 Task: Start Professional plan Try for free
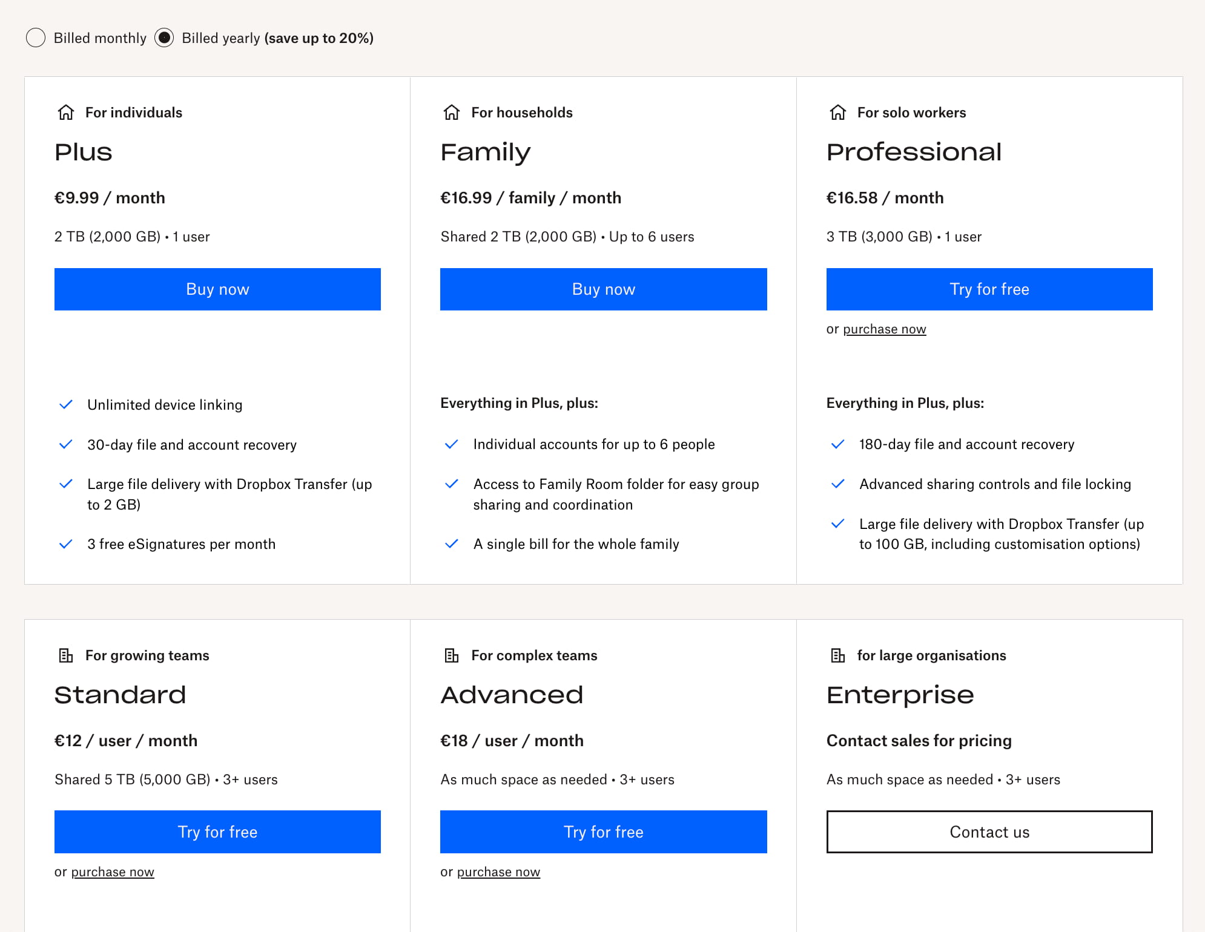coord(989,289)
